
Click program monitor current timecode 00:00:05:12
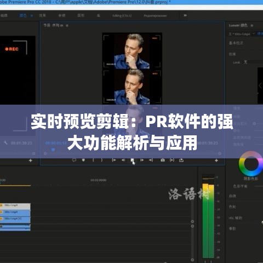tap(56, 143)
